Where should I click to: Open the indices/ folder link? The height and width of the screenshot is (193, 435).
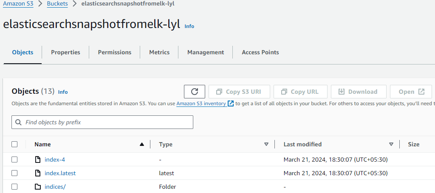(55, 187)
